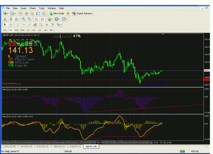Image resolution: width=213 pixels, height=154 pixels.
Task: Select the GBPJPY,M5 chart tab
Action: point(91,147)
